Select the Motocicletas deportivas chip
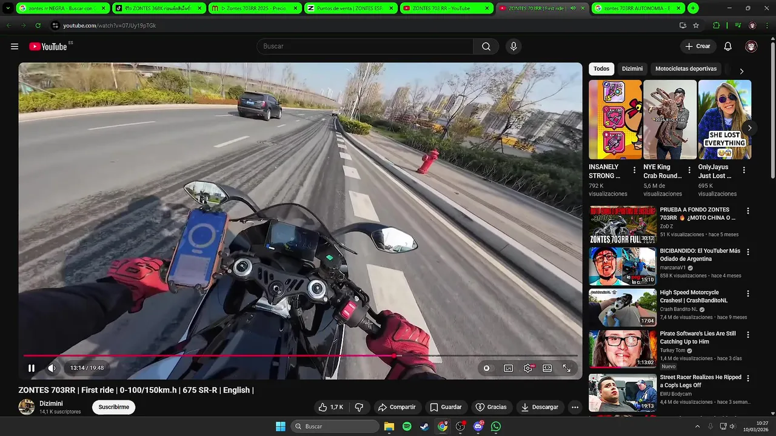This screenshot has height=436, width=776. [686, 69]
